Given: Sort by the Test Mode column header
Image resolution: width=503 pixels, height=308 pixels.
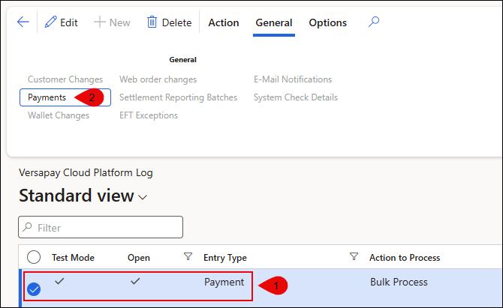Looking at the screenshot, I should [73, 257].
